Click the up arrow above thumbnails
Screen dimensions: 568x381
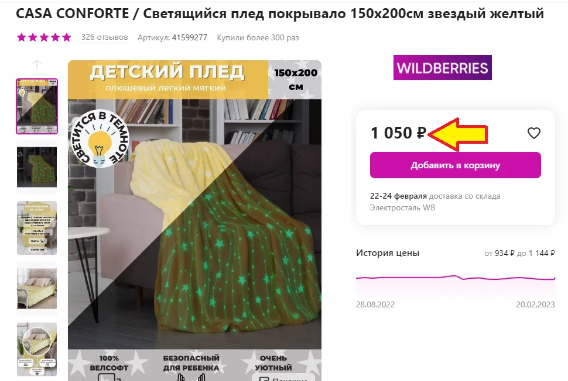(x=36, y=64)
